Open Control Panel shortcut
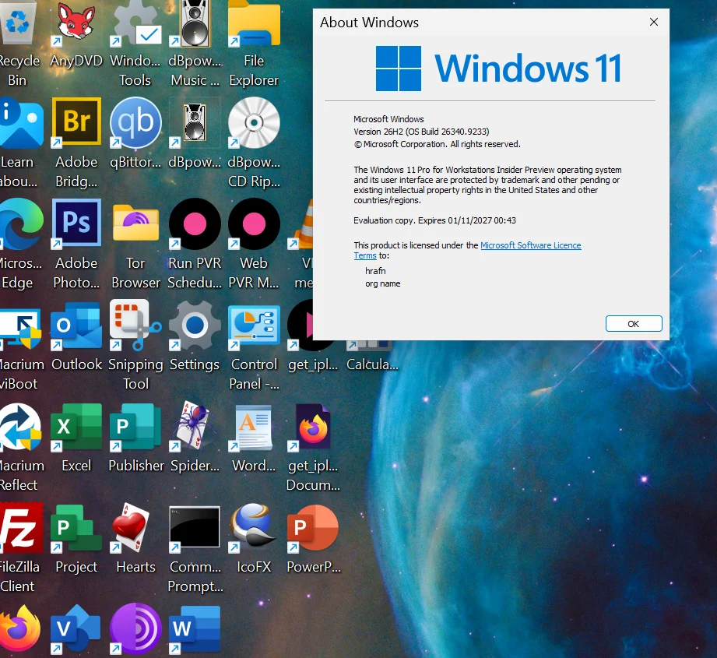This screenshot has height=658, width=717. [255, 325]
